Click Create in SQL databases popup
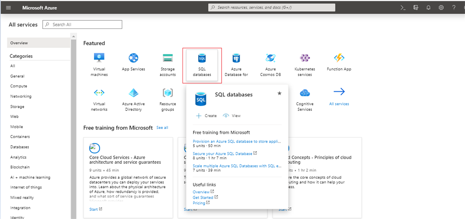Image resolution: width=465 pixels, height=219 pixels. (206, 116)
